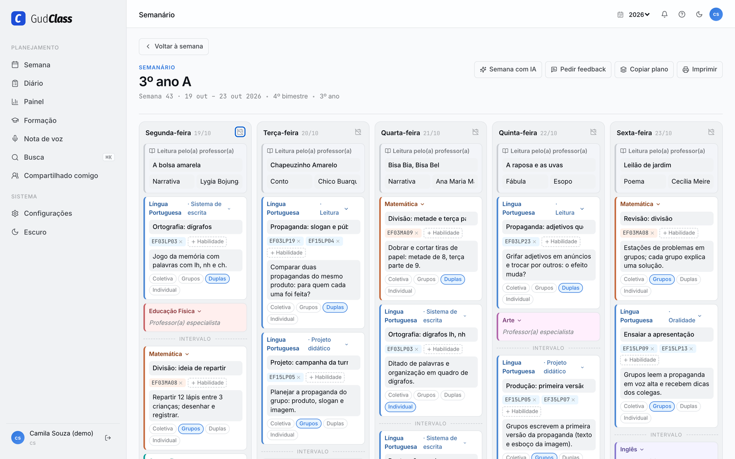Image resolution: width=735 pixels, height=459 pixels.
Task: Toggle Individual on Ditado de palavras card
Action: point(400,407)
